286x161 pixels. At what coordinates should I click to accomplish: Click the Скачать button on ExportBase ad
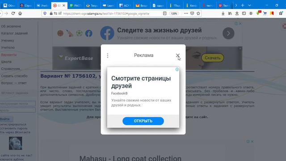tap(213, 58)
